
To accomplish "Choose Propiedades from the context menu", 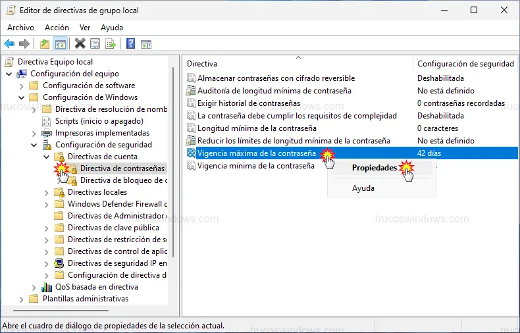I will tap(374, 168).
